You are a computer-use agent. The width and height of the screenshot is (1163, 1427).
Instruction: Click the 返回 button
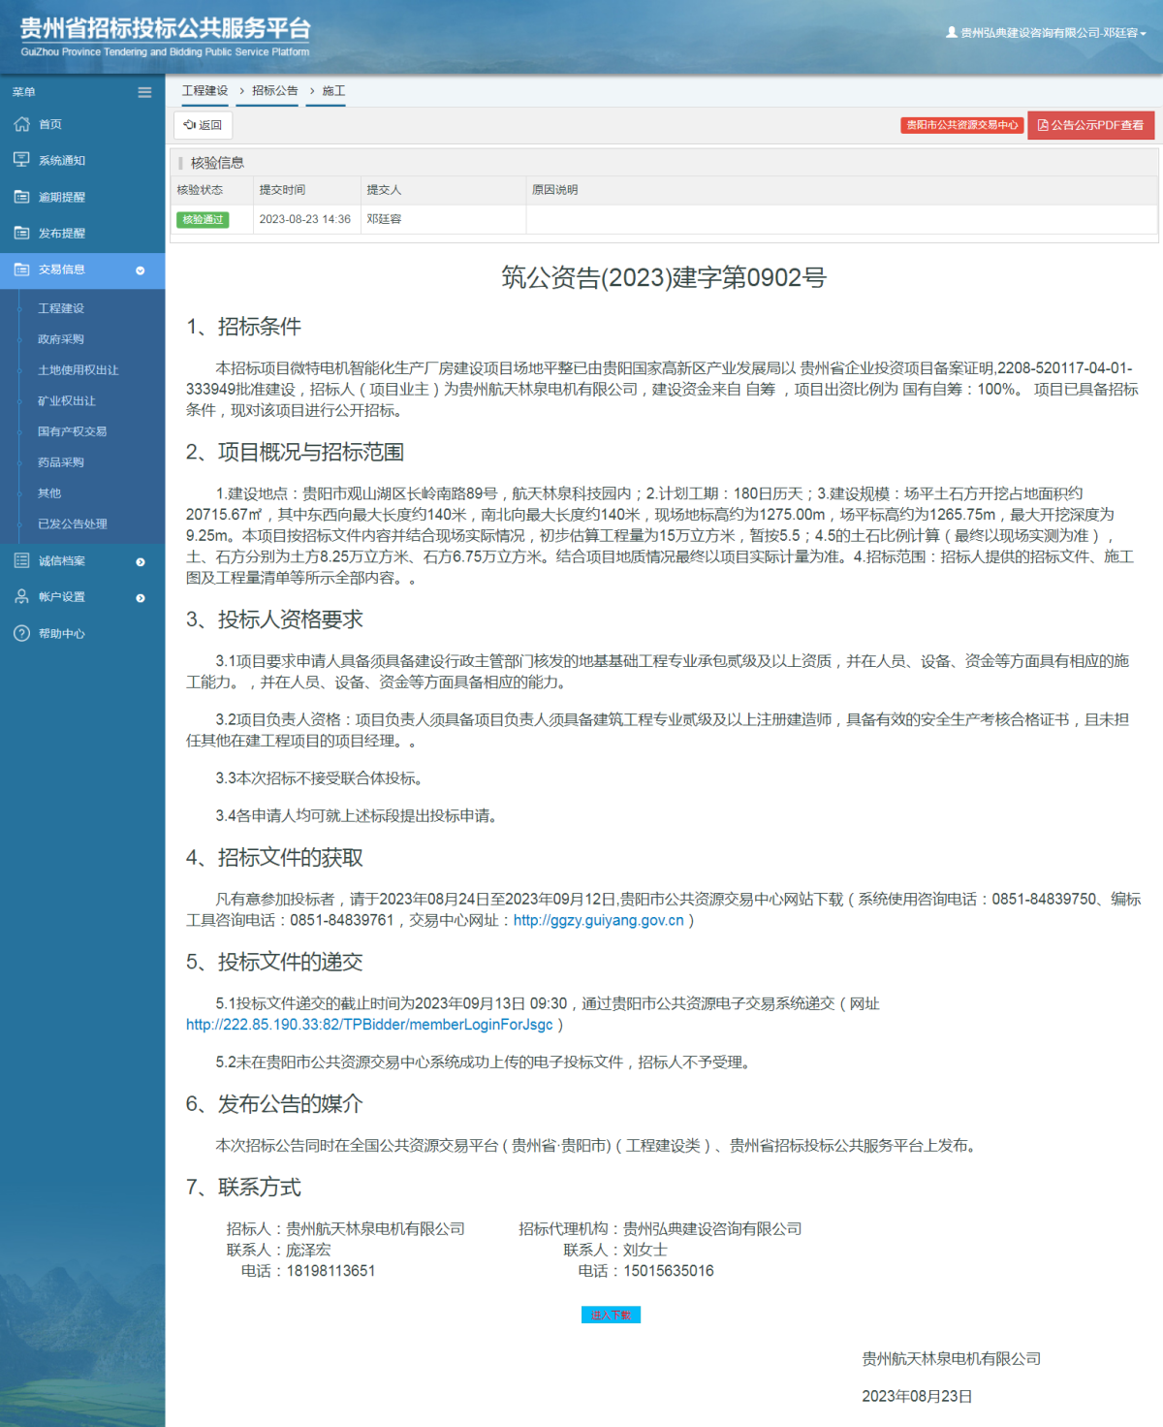(x=204, y=125)
